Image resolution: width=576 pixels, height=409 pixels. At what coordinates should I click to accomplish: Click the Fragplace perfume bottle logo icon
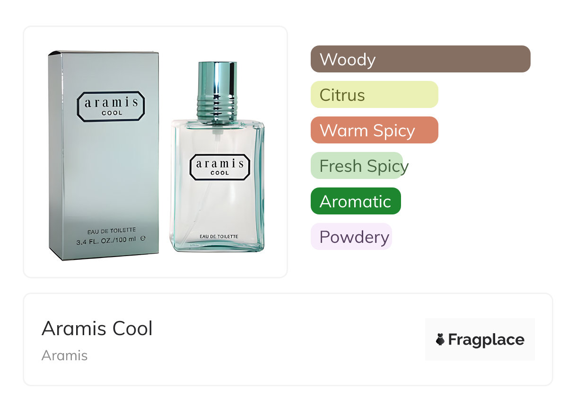(440, 339)
